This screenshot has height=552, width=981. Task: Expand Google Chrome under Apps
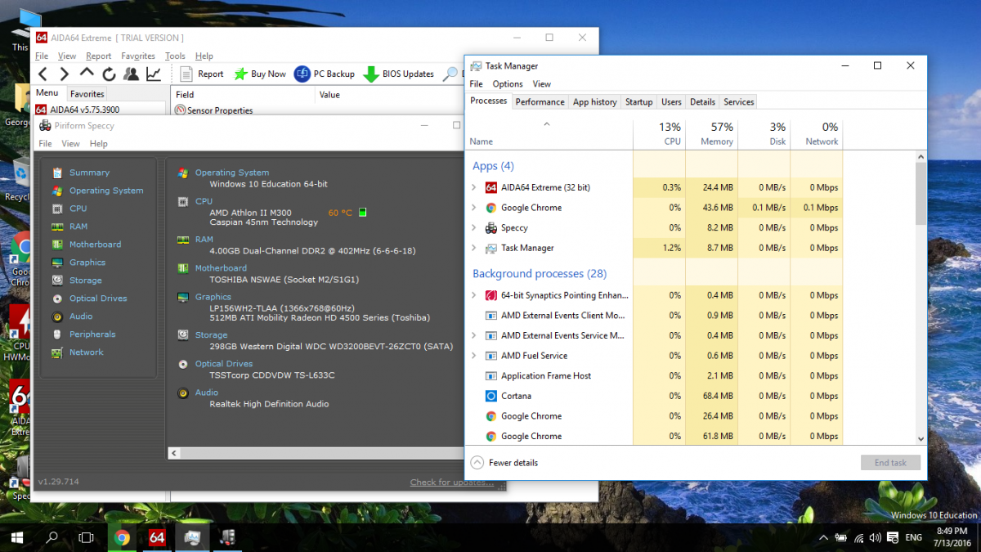[473, 208]
